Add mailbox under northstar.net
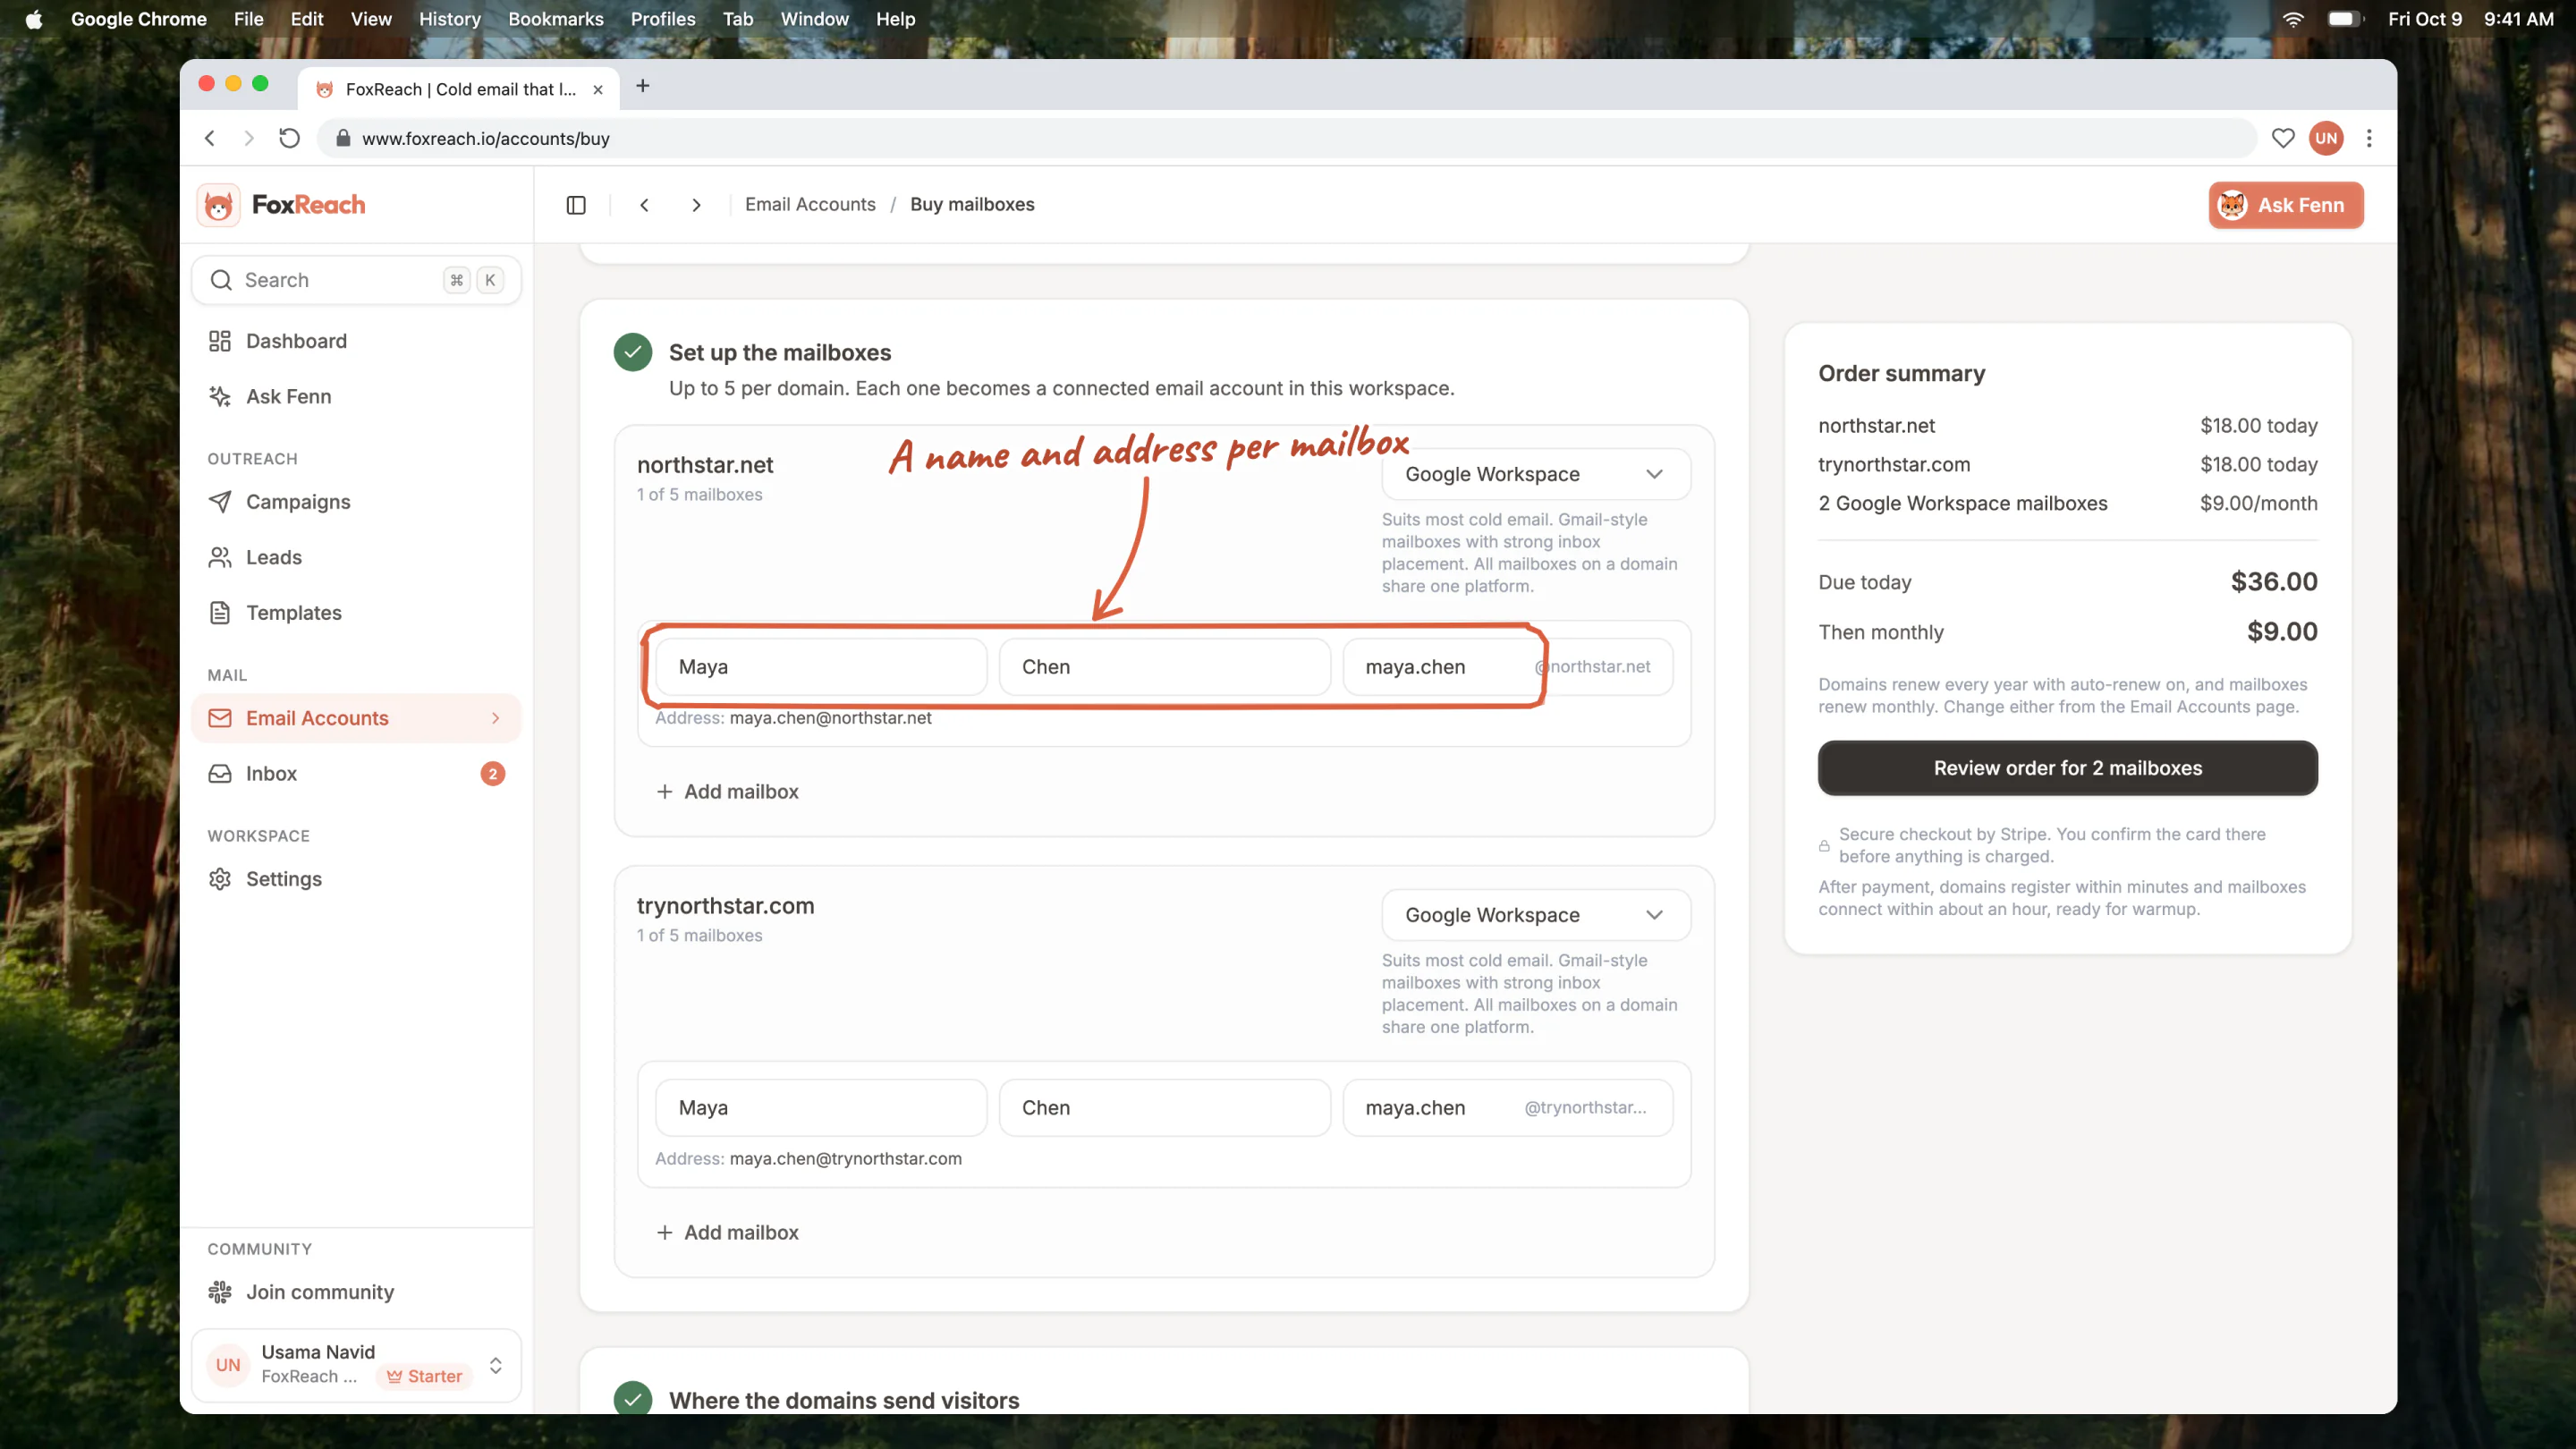Image resolution: width=2576 pixels, height=1449 pixels. pyautogui.click(x=727, y=792)
